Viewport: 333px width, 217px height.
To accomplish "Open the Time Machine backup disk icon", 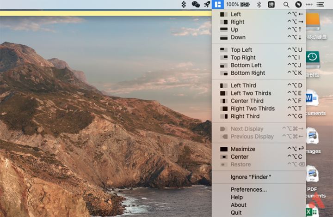I will (313, 58).
